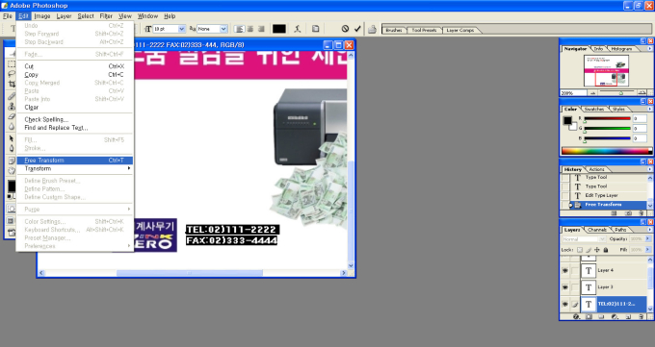655x347 pixels.
Task: Toggle visibility of the TEL:02)111-2 layer
Action: (x=564, y=304)
